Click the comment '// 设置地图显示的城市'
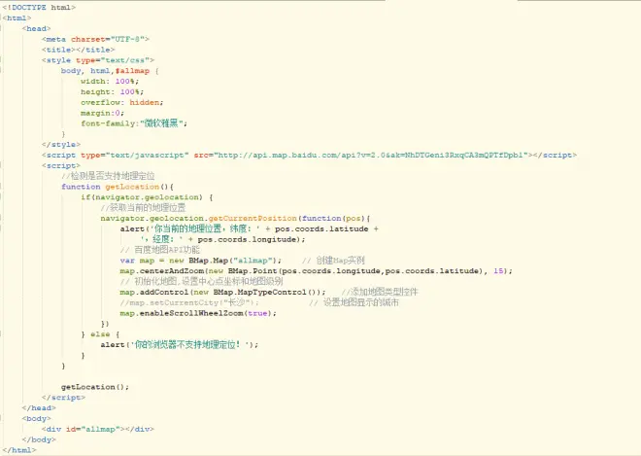Image resolution: width=641 pixels, height=456 pixels. tap(354, 302)
